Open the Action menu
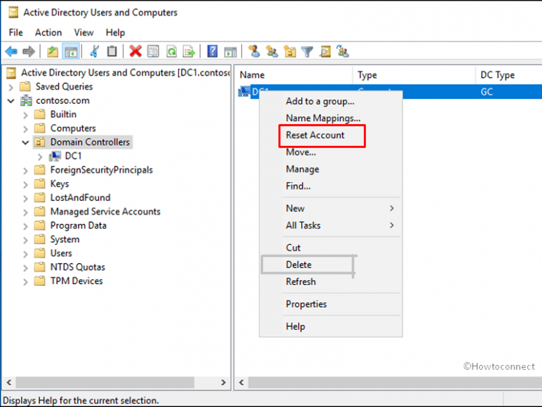 tap(48, 32)
